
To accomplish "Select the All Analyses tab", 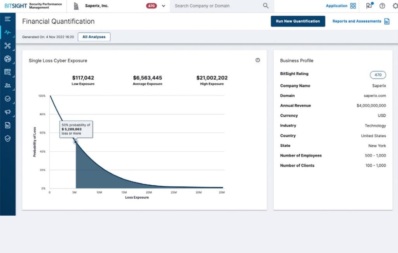I will pyautogui.click(x=94, y=37).
